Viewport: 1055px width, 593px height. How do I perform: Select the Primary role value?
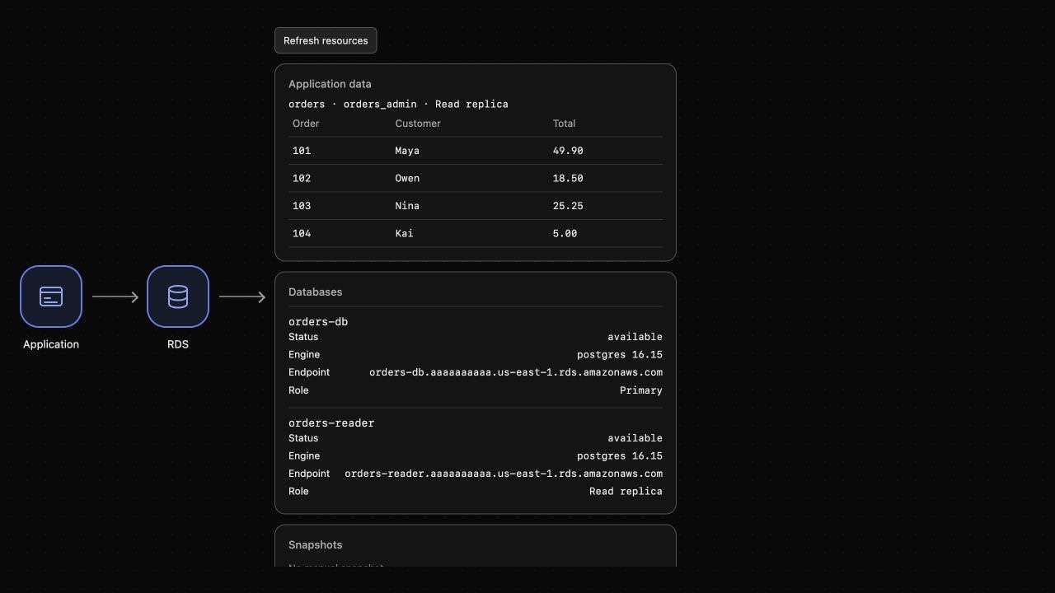(641, 390)
